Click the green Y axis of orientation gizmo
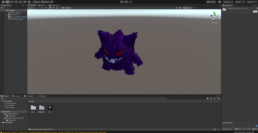Viewport: 258px width, 133px height. [214, 13]
